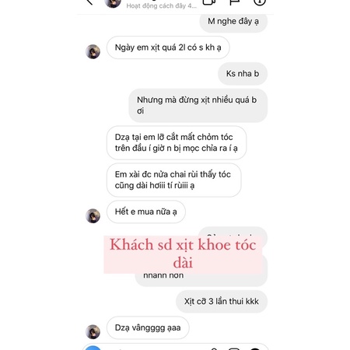Screen dimensions: 350x350
Task: Open the contact's profile photo in header
Action: click(113, 2)
